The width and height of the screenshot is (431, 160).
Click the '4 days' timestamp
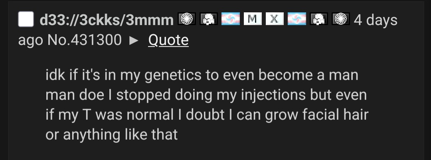coord(376,20)
